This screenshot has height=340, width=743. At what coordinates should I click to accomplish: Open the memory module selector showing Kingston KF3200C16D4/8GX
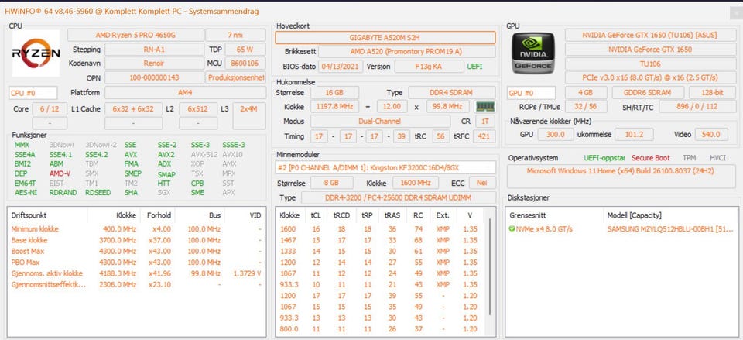point(385,167)
